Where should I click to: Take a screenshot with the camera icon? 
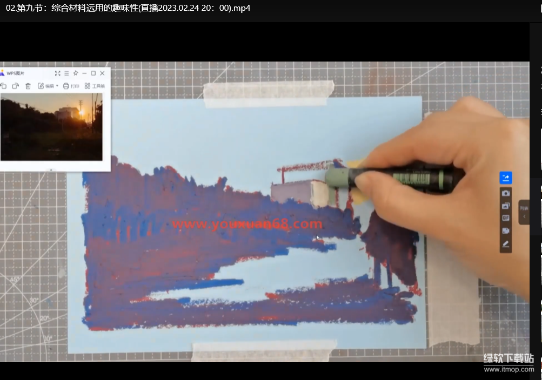[506, 193]
